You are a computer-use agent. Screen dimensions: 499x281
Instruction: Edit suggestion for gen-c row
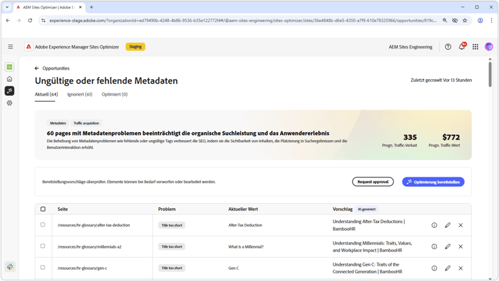tap(448, 268)
